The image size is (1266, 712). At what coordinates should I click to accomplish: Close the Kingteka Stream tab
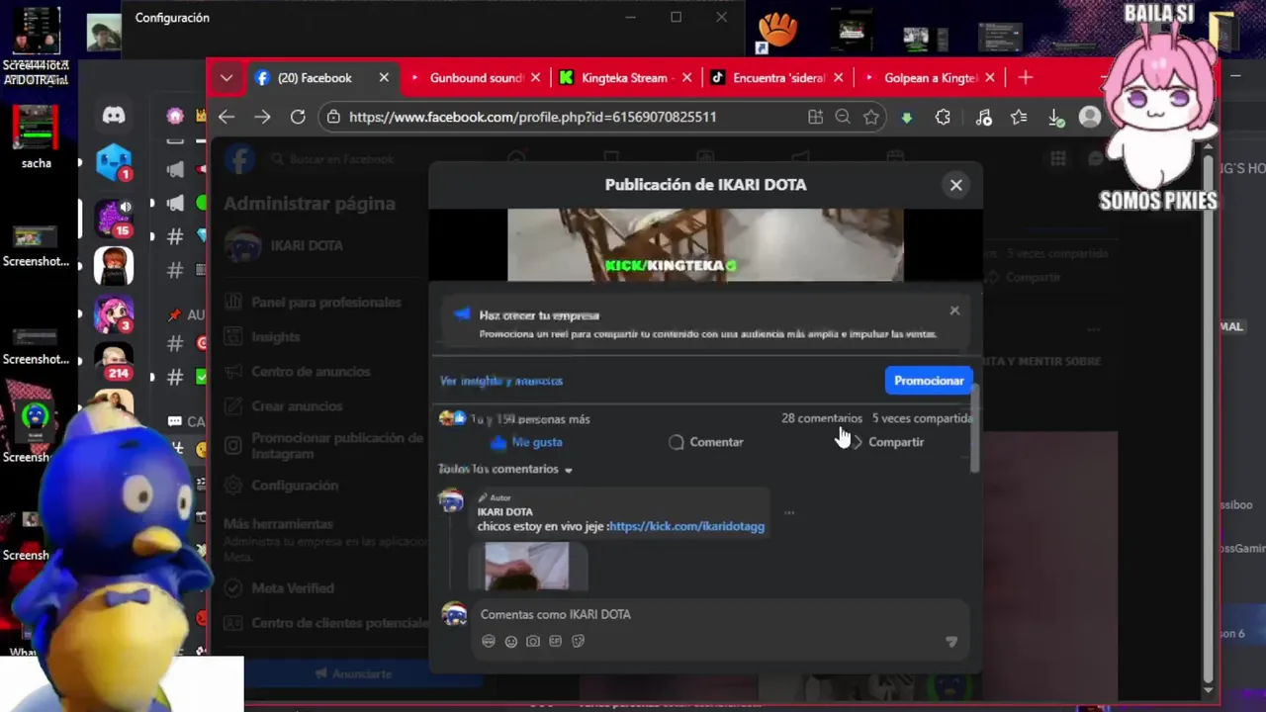coord(687,78)
